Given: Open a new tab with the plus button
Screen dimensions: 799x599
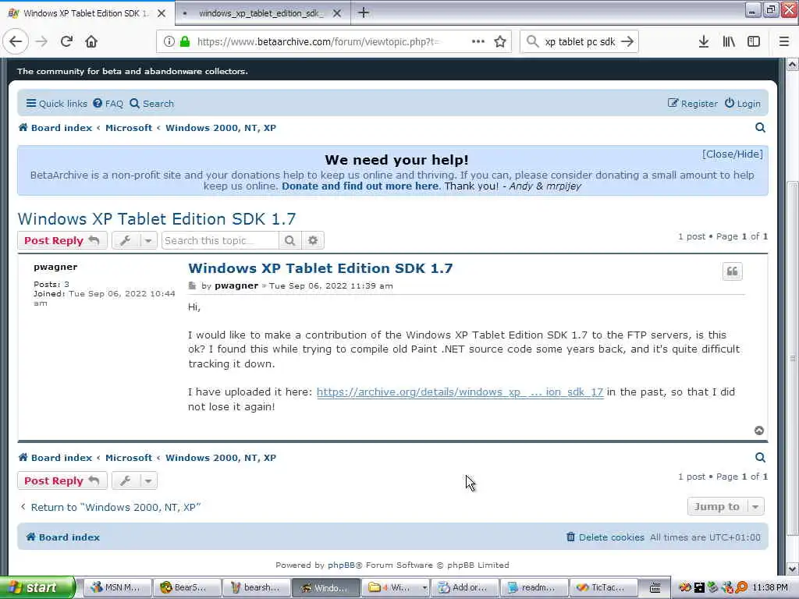Looking at the screenshot, I should click(364, 12).
